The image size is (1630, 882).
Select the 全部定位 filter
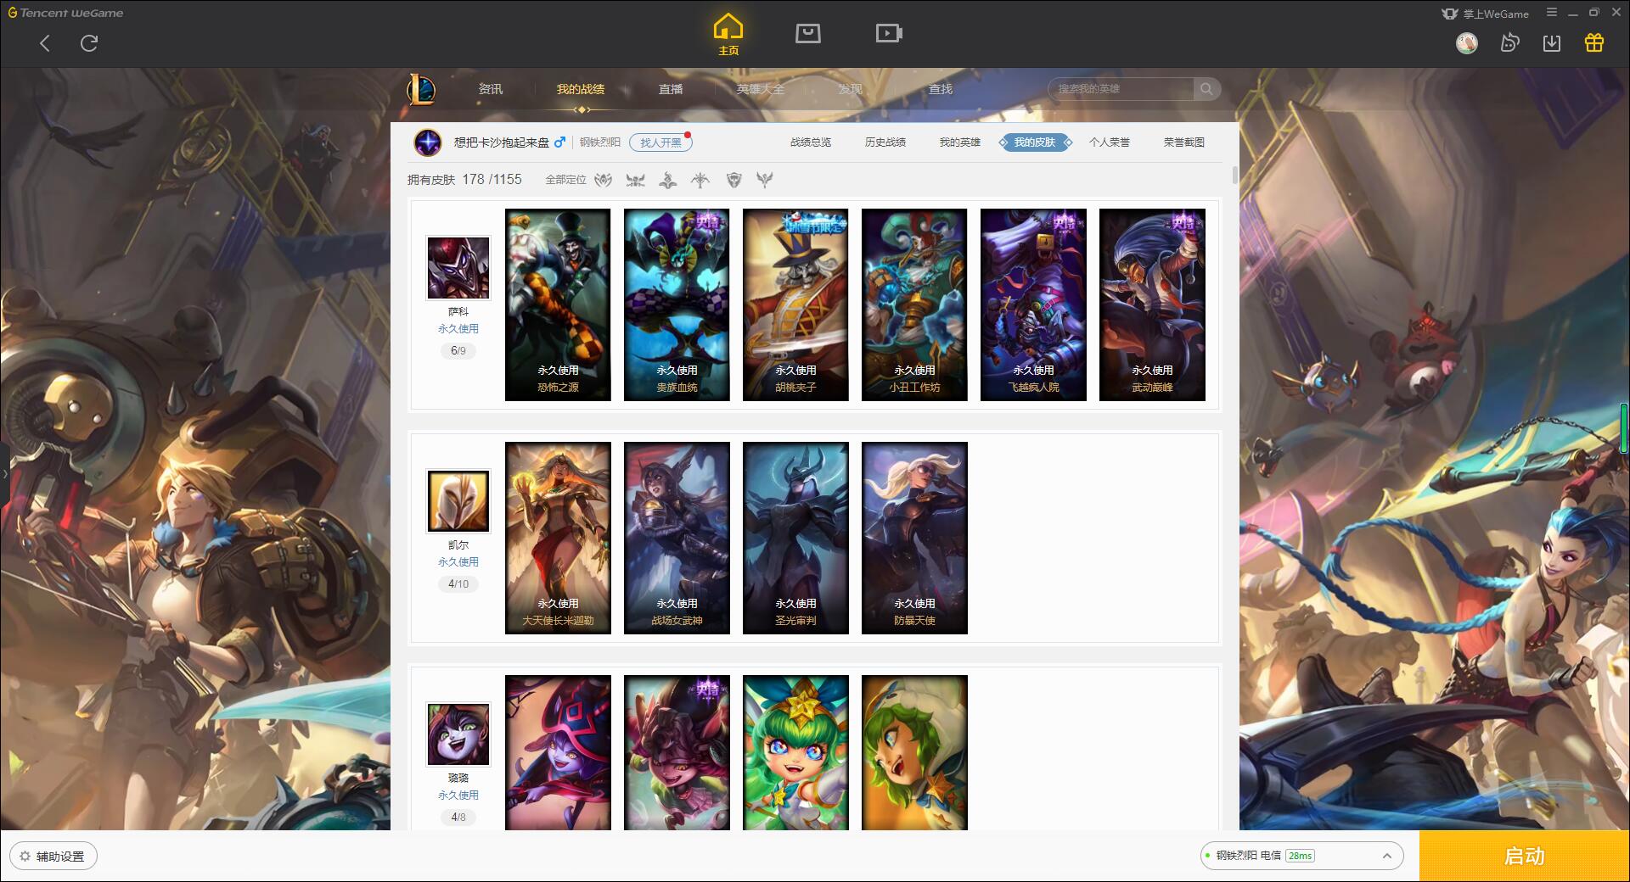(565, 180)
